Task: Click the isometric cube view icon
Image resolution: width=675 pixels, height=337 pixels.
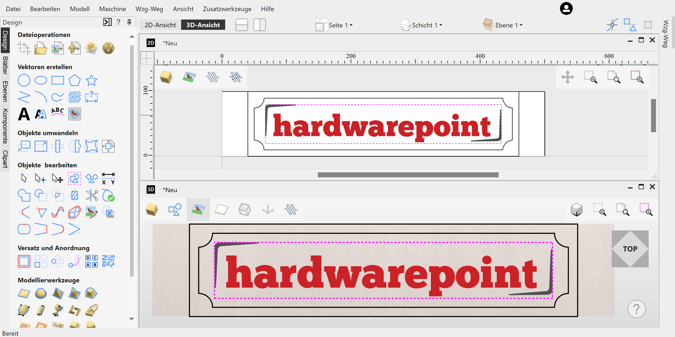Action: (576, 210)
